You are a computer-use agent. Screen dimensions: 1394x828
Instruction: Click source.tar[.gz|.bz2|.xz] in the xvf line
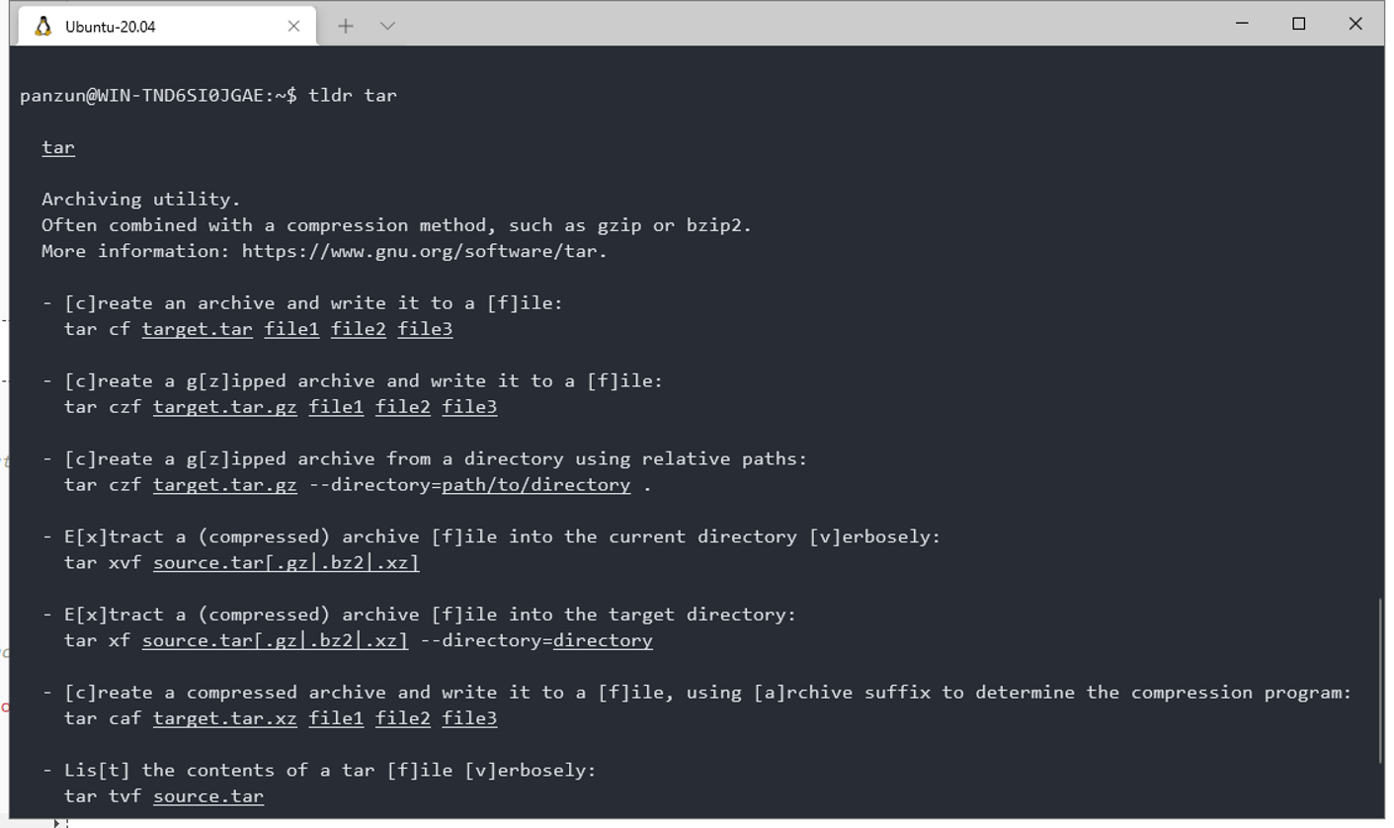tap(287, 563)
